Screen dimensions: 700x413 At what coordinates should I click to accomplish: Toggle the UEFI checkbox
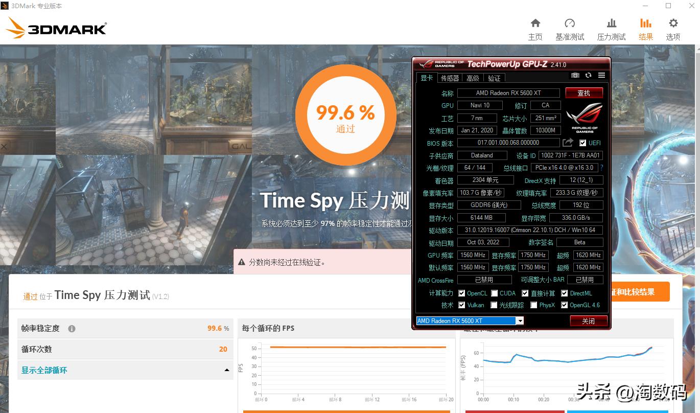pos(583,143)
